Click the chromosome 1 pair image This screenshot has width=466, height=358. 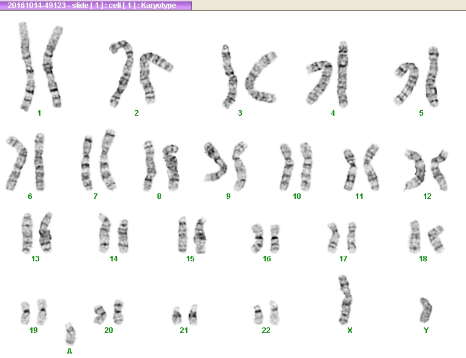[41, 66]
